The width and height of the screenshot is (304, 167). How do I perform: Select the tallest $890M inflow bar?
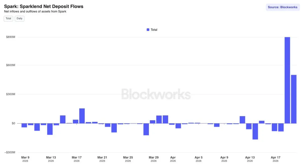pyautogui.click(x=287, y=80)
